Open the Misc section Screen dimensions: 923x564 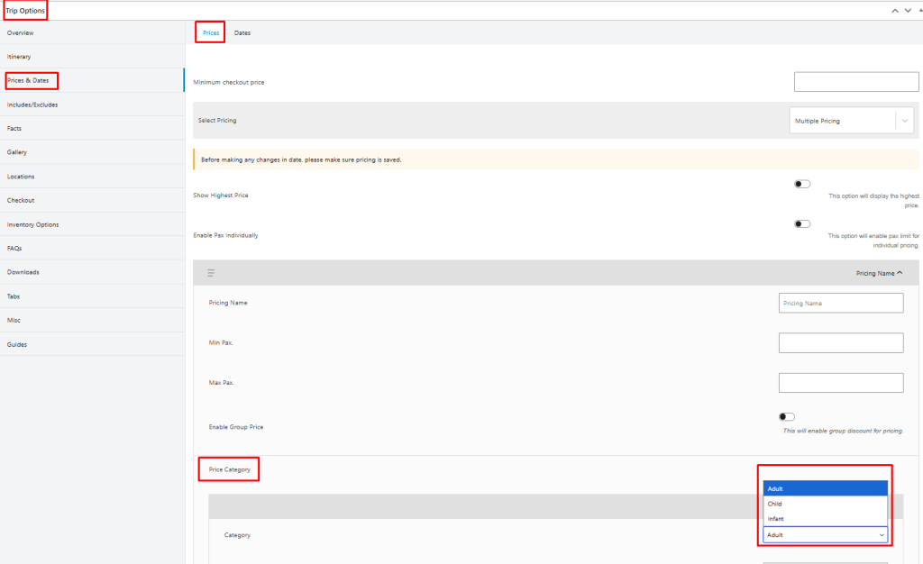pyautogui.click(x=93, y=321)
